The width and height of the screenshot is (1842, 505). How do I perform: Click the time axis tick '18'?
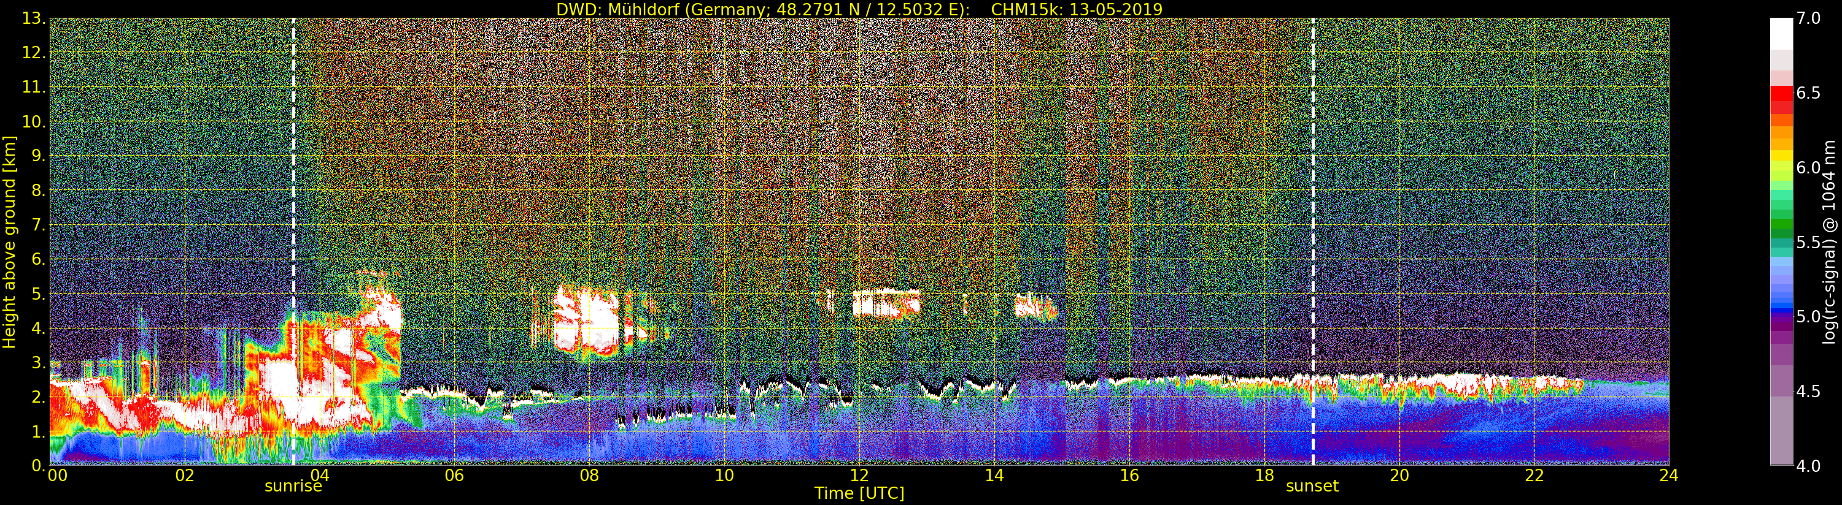click(x=1264, y=476)
